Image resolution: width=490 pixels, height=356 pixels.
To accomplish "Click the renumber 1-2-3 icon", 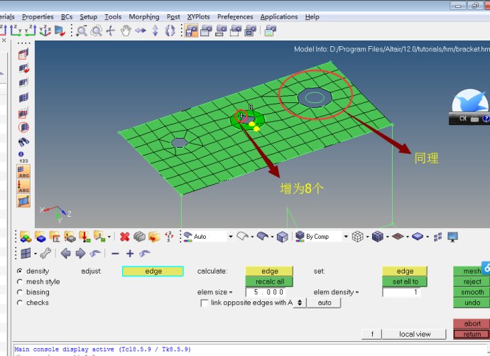I will click(x=169, y=237).
